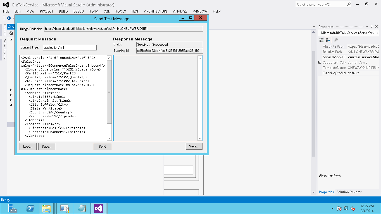Open Server Manager from taskbar
The width and height of the screenshot is (381, 214).
pyautogui.click(x=13, y=208)
